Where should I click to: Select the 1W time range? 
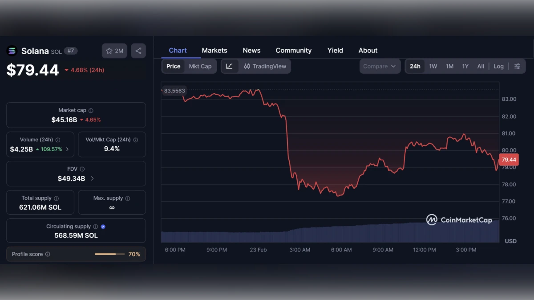click(433, 66)
